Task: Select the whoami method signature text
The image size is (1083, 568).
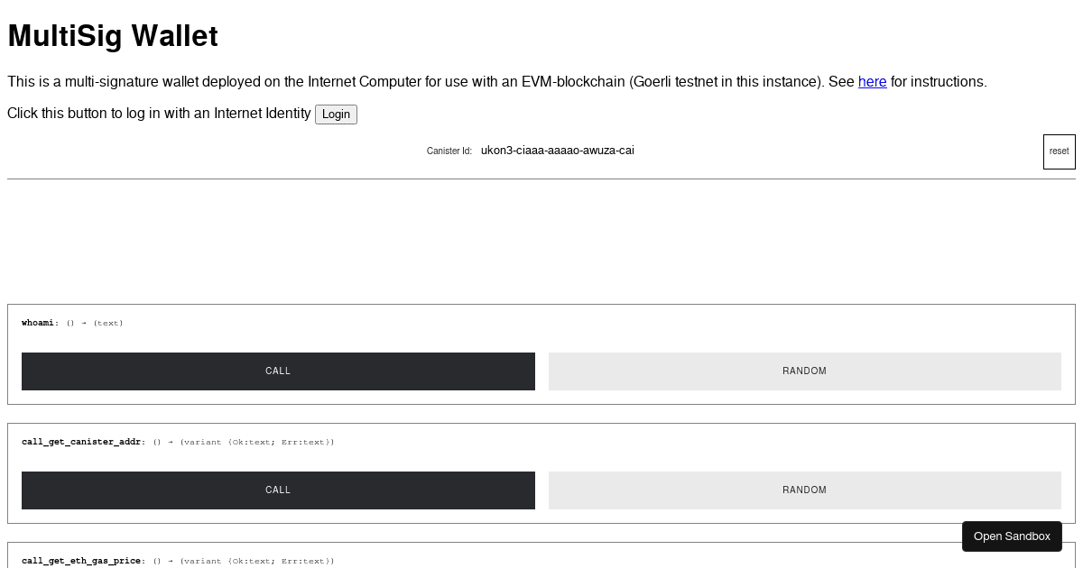Action: [72, 323]
